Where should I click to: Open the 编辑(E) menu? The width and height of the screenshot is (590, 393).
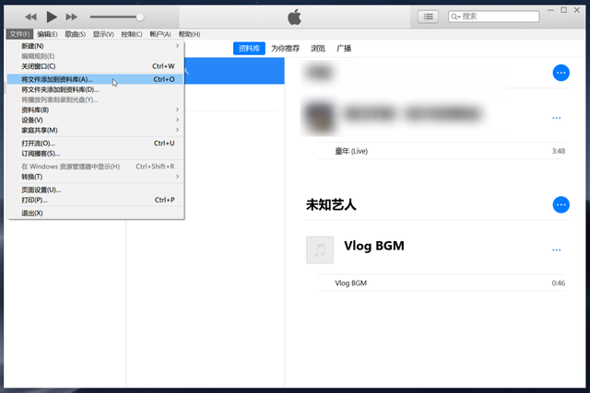47,34
